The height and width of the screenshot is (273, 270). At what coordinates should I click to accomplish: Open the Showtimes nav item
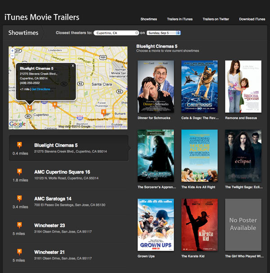pos(148,19)
